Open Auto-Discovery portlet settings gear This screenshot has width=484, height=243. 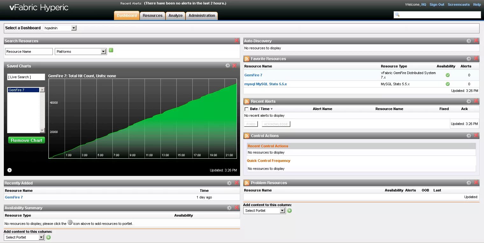click(469, 41)
